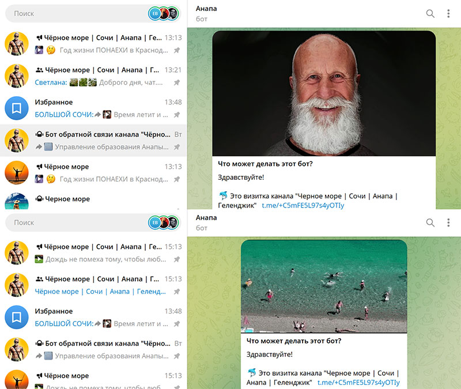Open non-highlighted 'Бот обратной связи' row below 15:13 chats
This screenshot has width=461, height=389.
click(x=93, y=350)
